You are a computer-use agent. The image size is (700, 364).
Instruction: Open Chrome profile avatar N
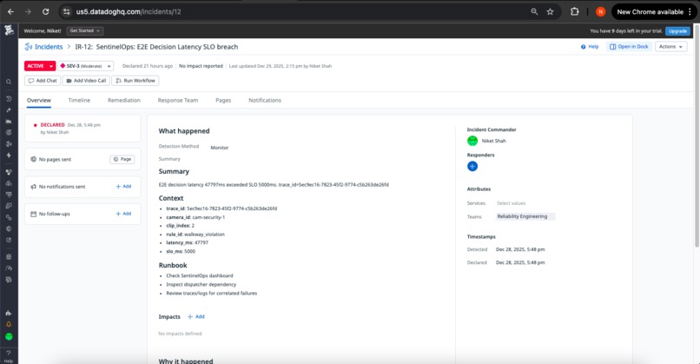(x=600, y=11)
